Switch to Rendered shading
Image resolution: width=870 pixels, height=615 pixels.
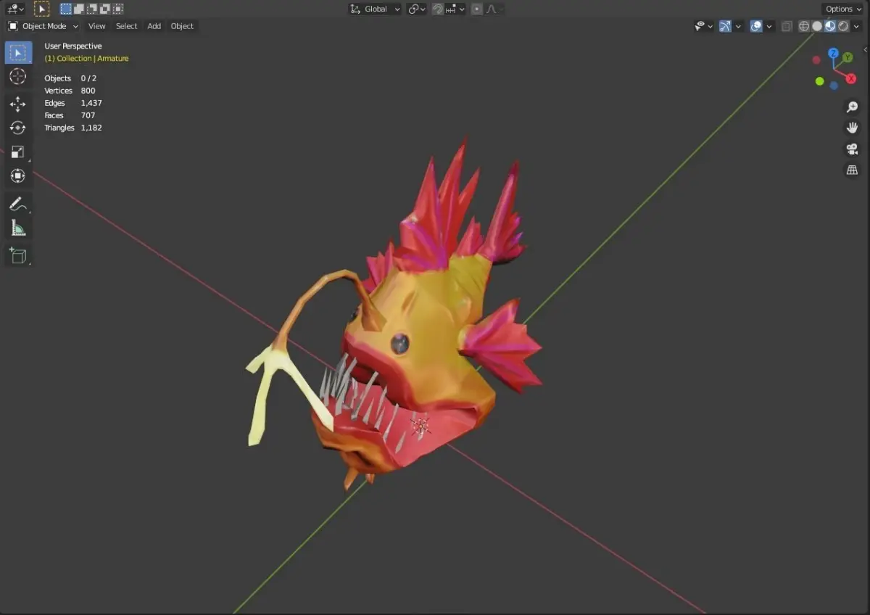[x=843, y=26]
